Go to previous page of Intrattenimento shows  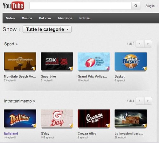[x=140, y=101]
